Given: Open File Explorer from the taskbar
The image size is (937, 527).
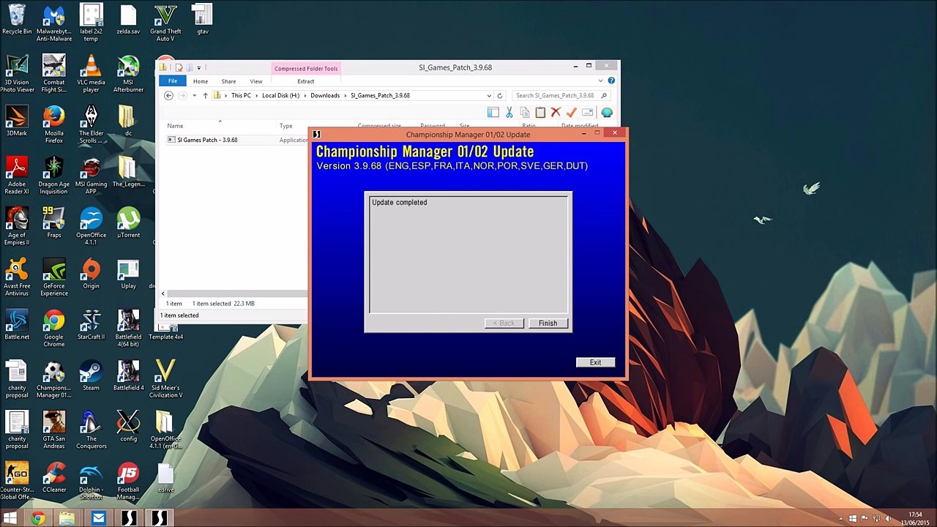Looking at the screenshot, I should point(67,519).
